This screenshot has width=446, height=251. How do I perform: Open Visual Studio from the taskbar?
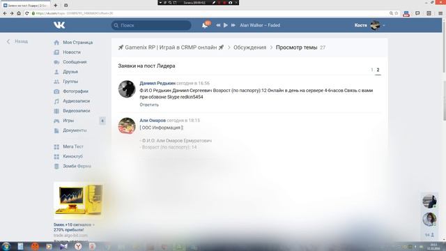63,246
